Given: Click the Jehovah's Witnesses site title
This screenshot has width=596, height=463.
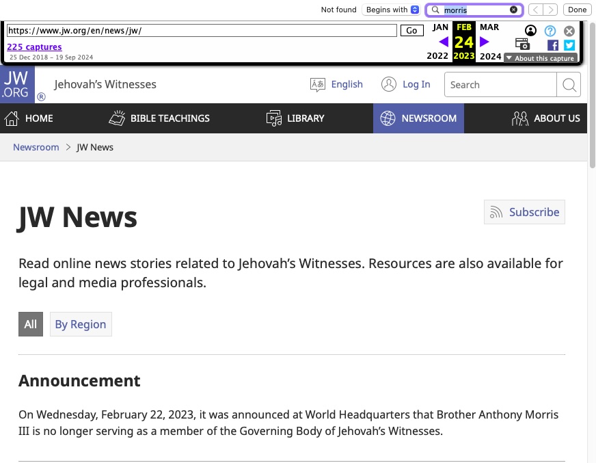Looking at the screenshot, I should point(105,84).
